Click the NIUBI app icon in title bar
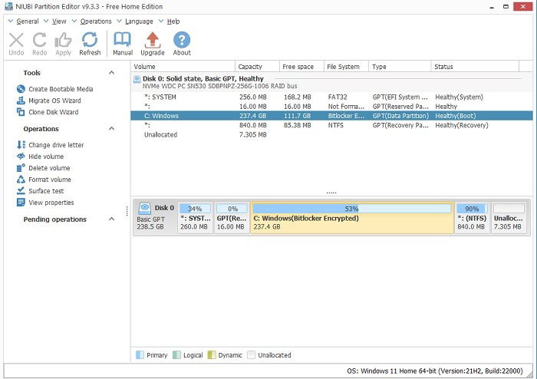The width and height of the screenshot is (537, 379). tap(9, 6)
